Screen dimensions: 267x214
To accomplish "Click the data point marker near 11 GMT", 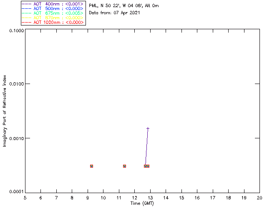I will click(124, 166).
